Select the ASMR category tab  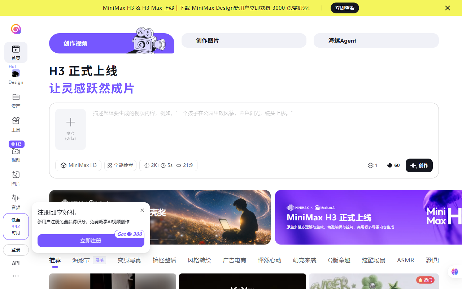(x=406, y=260)
